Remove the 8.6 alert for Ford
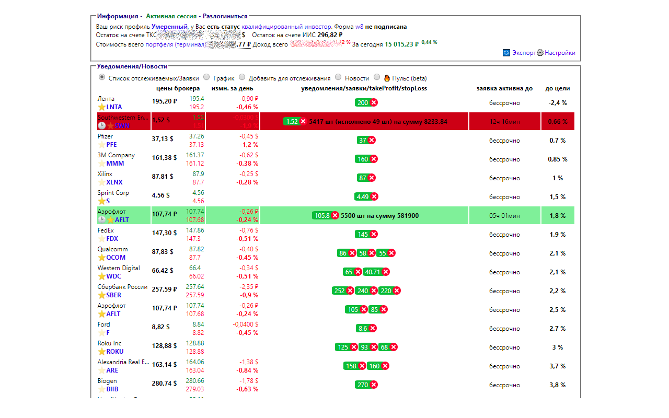The height and width of the screenshot is (418, 669). pos(373,329)
